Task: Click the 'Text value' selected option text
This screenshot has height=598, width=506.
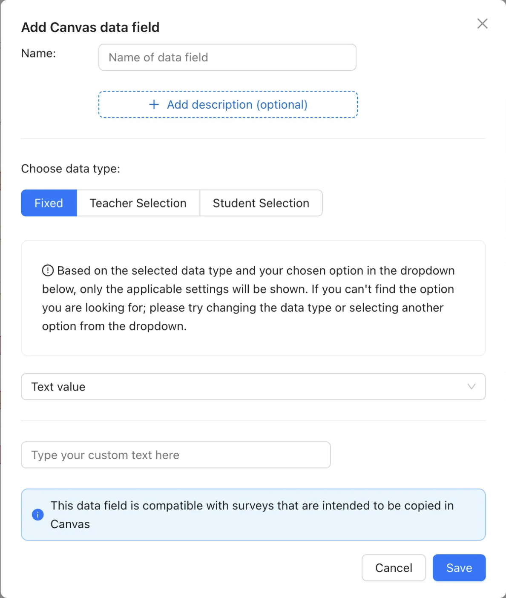Action: [x=58, y=387]
